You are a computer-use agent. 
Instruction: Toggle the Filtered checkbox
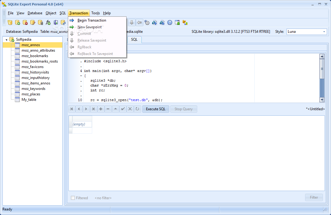click(x=73, y=198)
